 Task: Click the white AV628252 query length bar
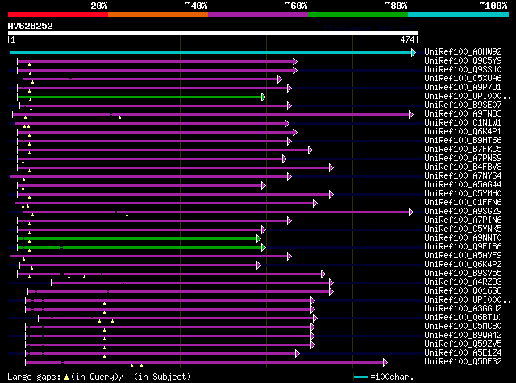(213, 33)
